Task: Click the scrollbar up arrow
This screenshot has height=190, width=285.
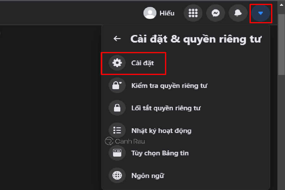Action: pos(281,4)
